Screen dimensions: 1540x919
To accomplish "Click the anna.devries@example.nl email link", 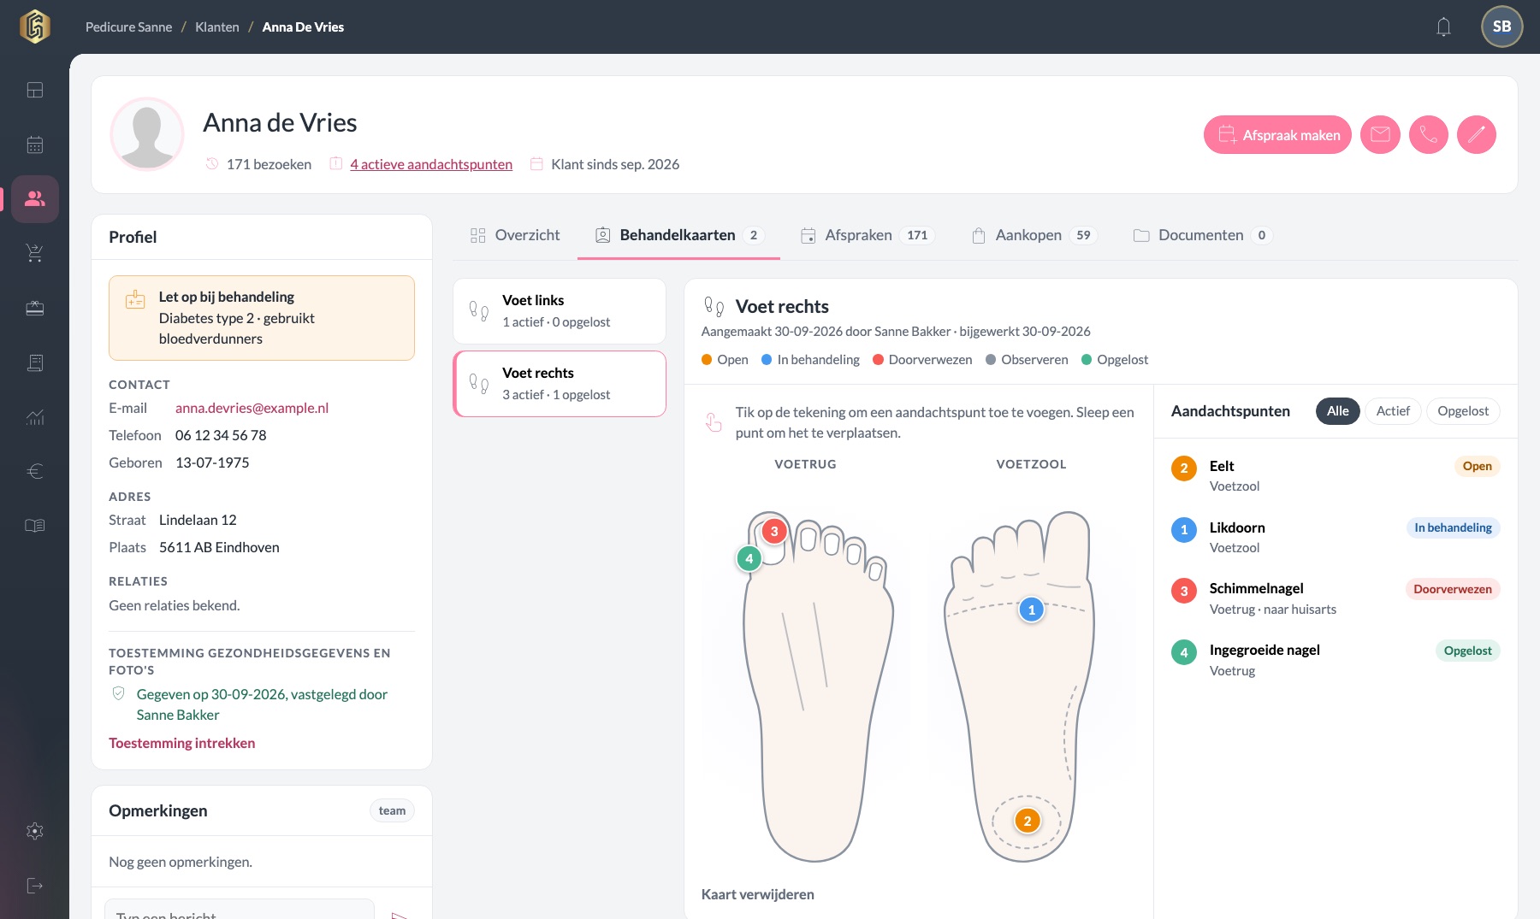I will 252,408.
